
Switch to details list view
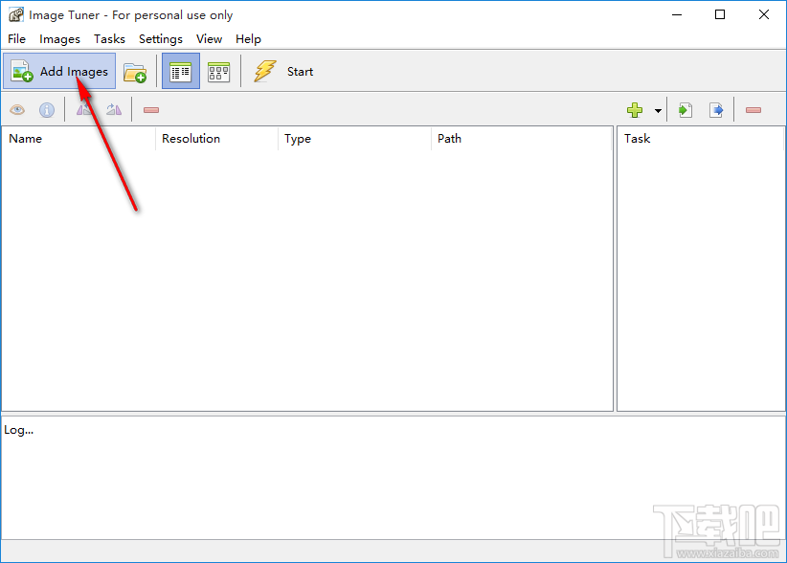click(181, 71)
